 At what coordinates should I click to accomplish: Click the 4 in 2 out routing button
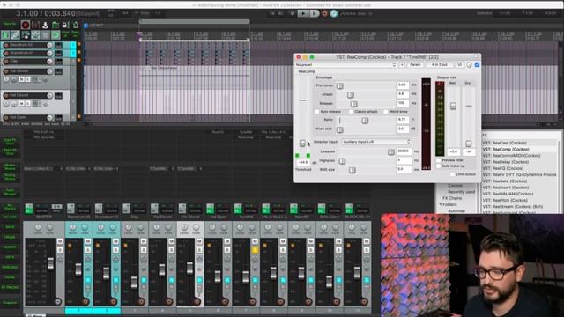(439, 64)
